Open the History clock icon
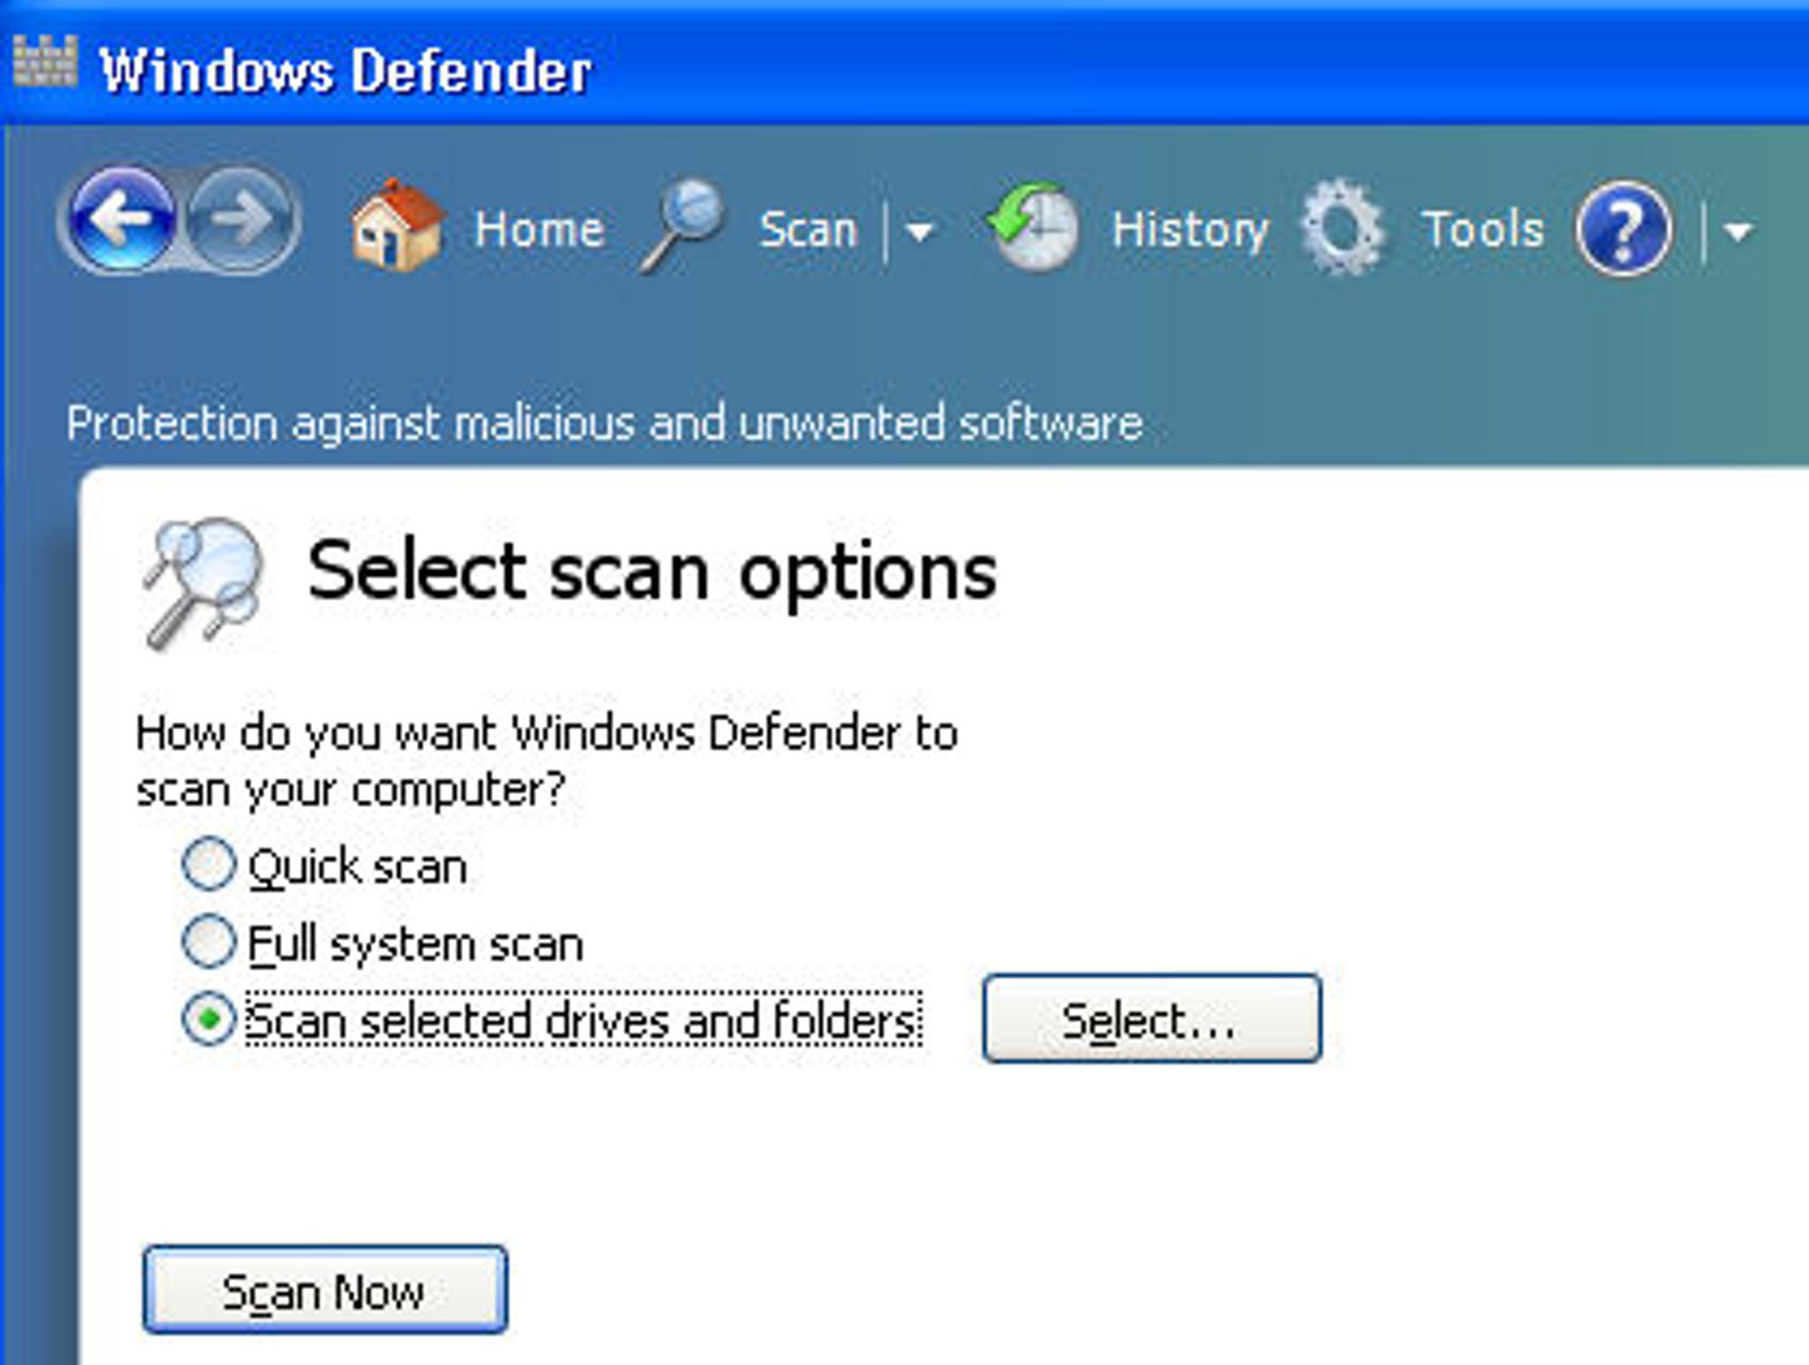Image resolution: width=1809 pixels, height=1365 pixels. (1032, 226)
